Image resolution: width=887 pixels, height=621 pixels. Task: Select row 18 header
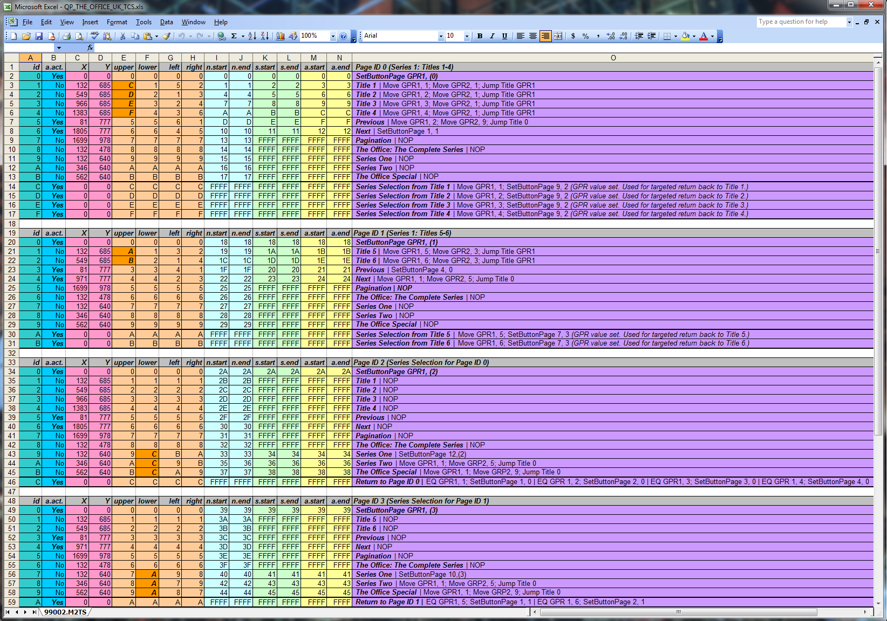pos(11,224)
